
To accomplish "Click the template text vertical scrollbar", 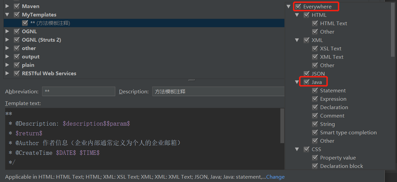I will [x=282, y=126].
